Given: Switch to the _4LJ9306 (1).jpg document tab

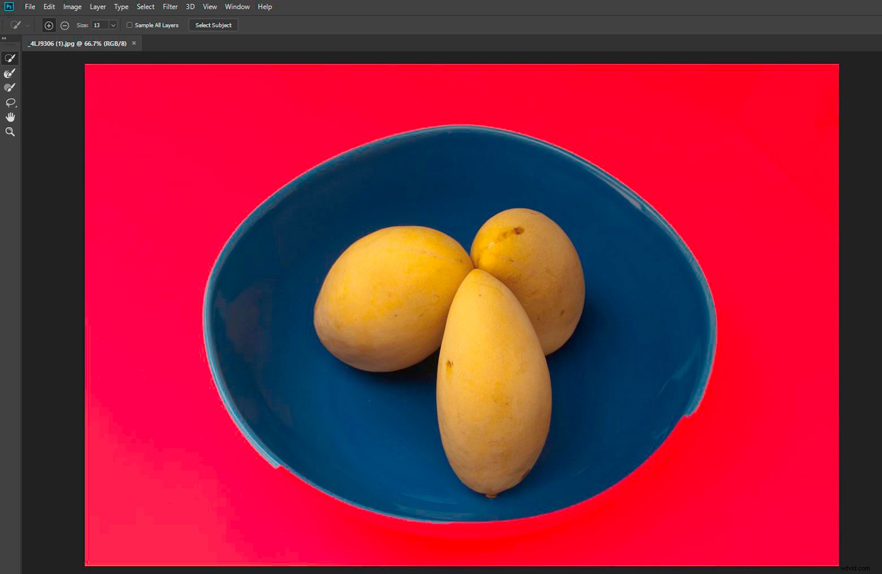Looking at the screenshot, I should [76, 43].
